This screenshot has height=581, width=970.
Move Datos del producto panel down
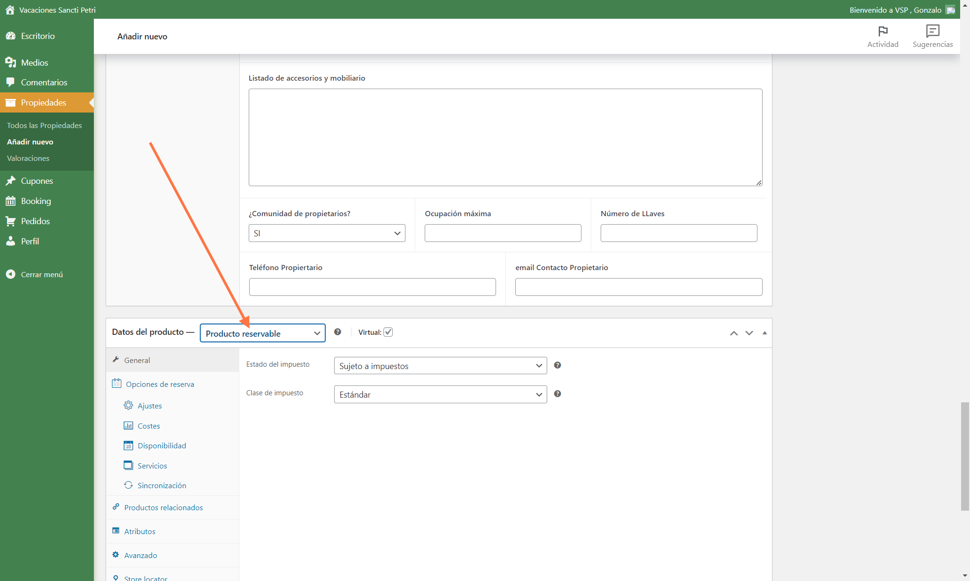[x=749, y=333]
